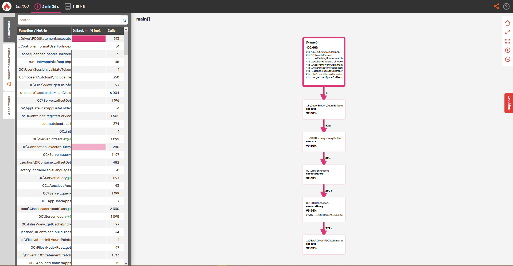Image resolution: width=513 pixels, height=266 pixels.
Task: Click the Blackfire flame logo
Action: [7, 6]
